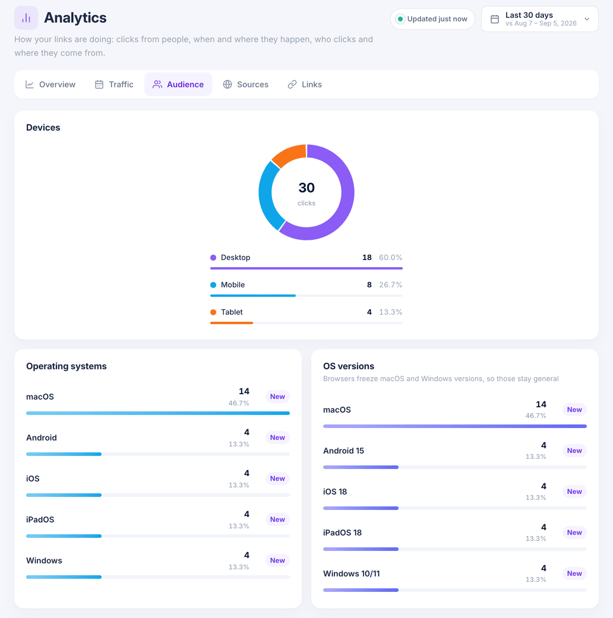Click the New badge on iPadOS 18 row
Viewport: 613px width, 618px height.
[574, 533]
